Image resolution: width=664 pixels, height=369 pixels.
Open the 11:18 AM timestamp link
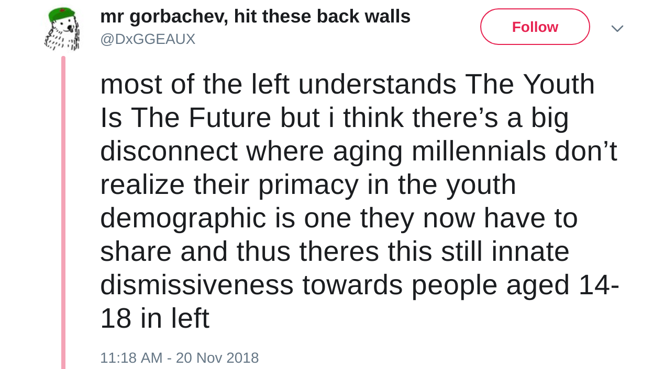[131, 358]
